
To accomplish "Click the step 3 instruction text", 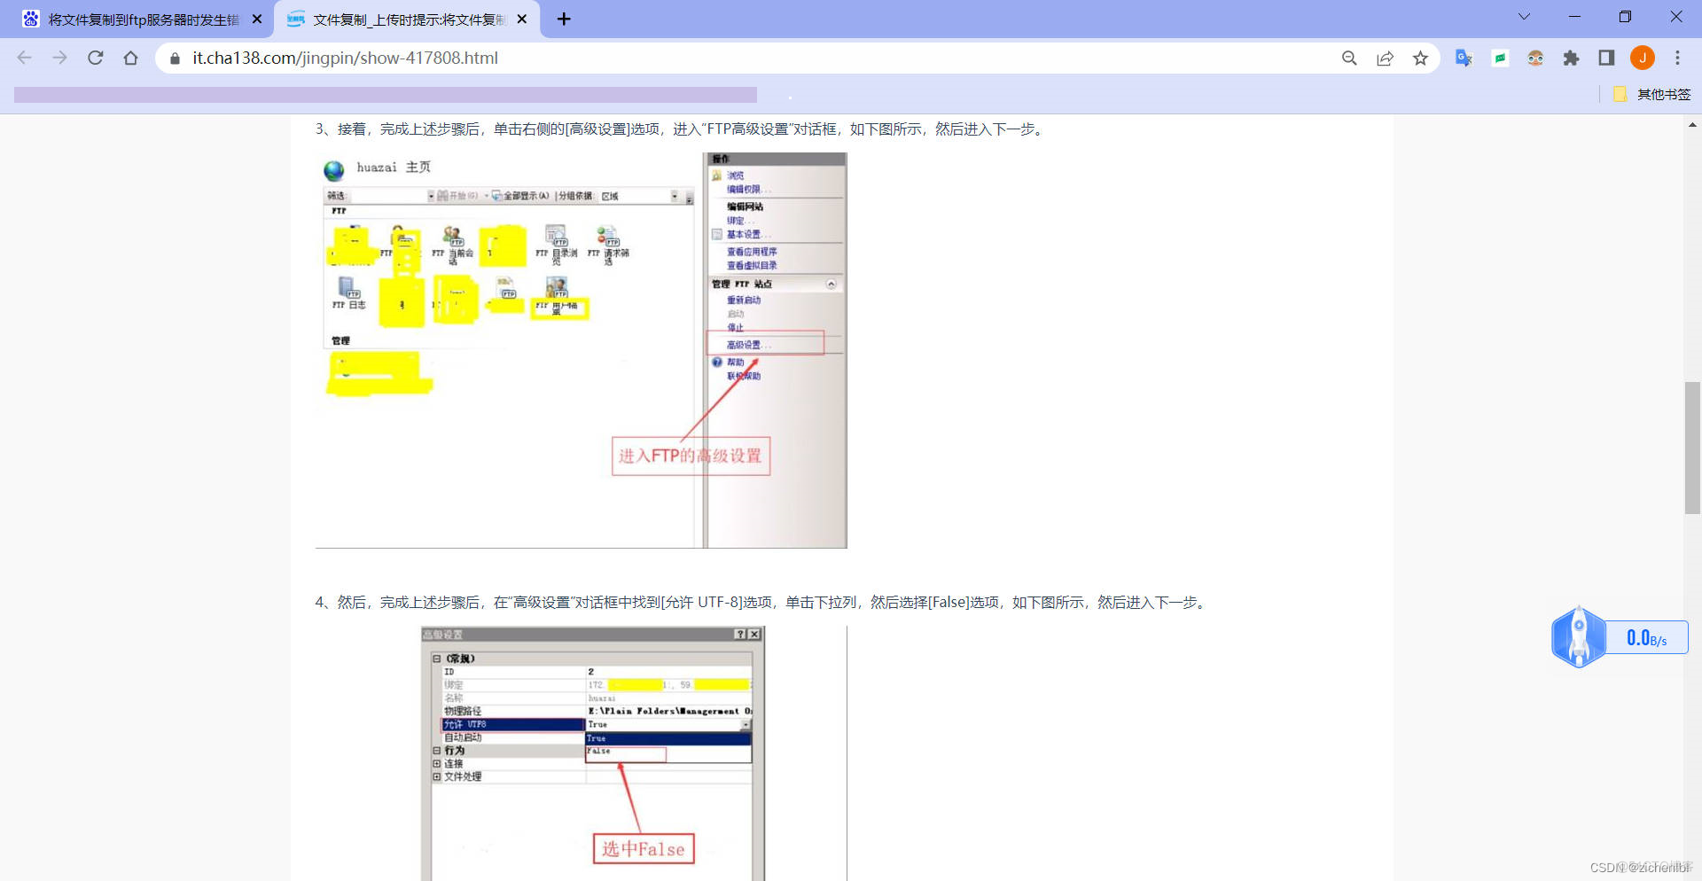I will [x=681, y=129].
